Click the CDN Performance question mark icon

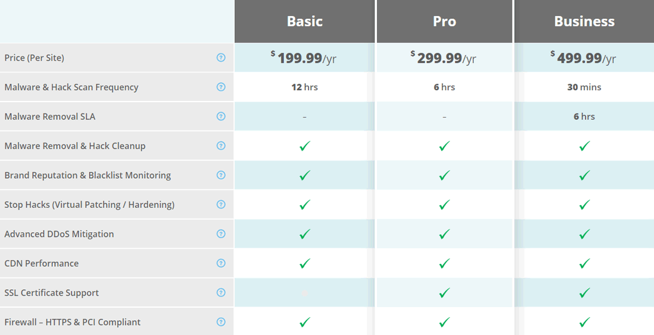tap(221, 263)
